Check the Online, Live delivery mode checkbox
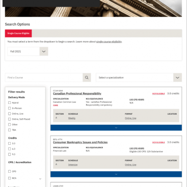 [9, 114]
